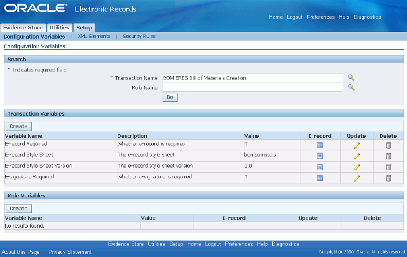Click footer Evidence Store link
Image resolution: width=407 pixels, height=257 pixels.
[126, 244]
